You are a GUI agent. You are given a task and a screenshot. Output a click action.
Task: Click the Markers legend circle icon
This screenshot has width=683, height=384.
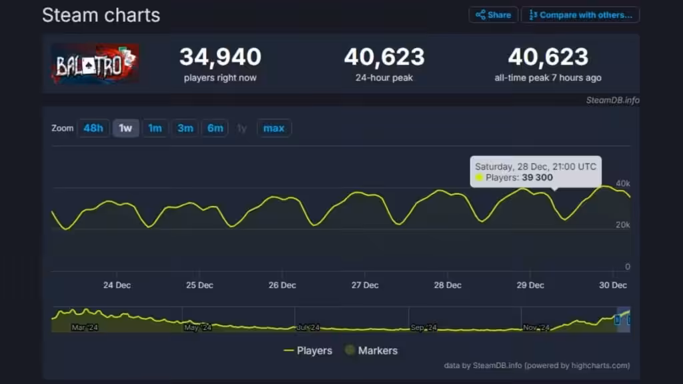pos(350,349)
